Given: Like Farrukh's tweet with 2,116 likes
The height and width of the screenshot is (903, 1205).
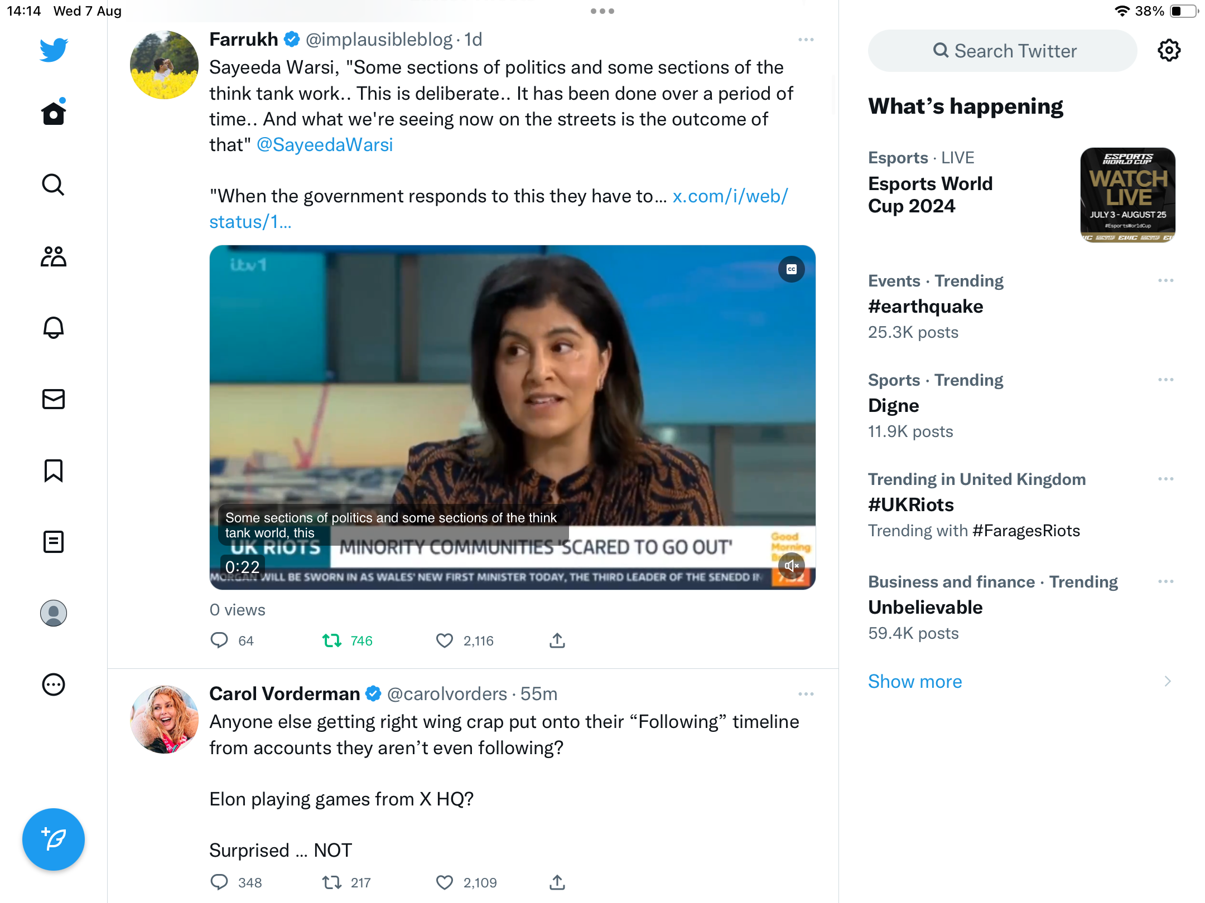Looking at the screenshot, I should pos(445,640).
